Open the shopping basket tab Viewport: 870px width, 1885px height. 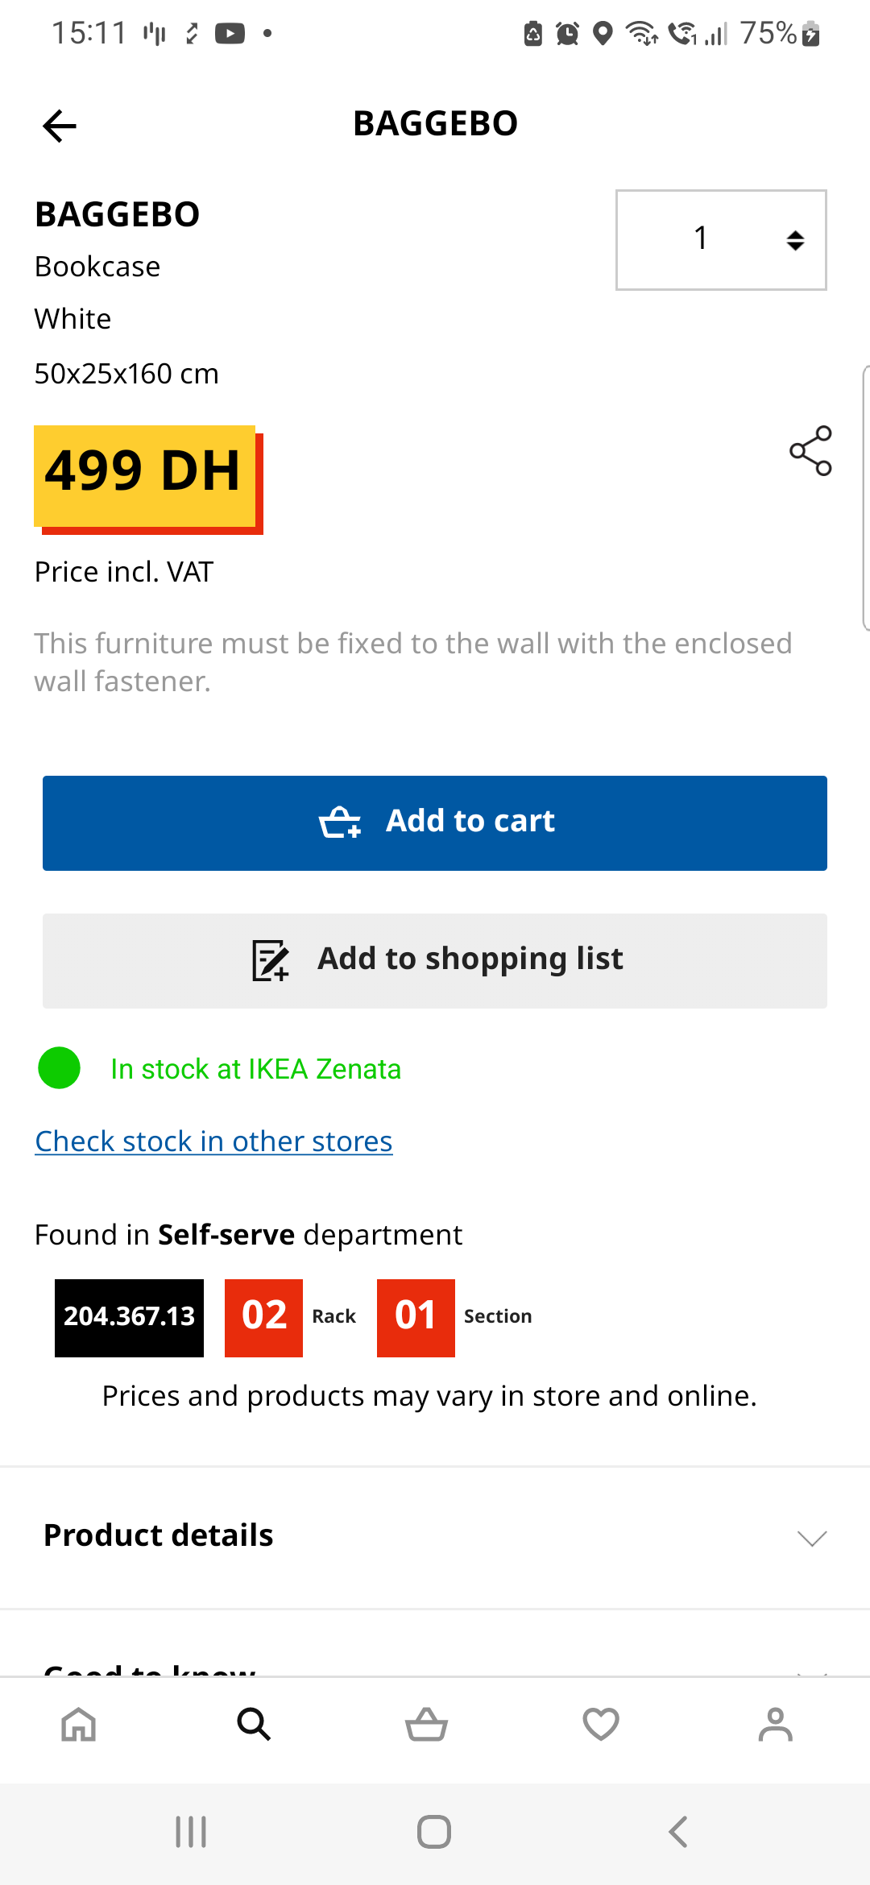coord(426,1725)
